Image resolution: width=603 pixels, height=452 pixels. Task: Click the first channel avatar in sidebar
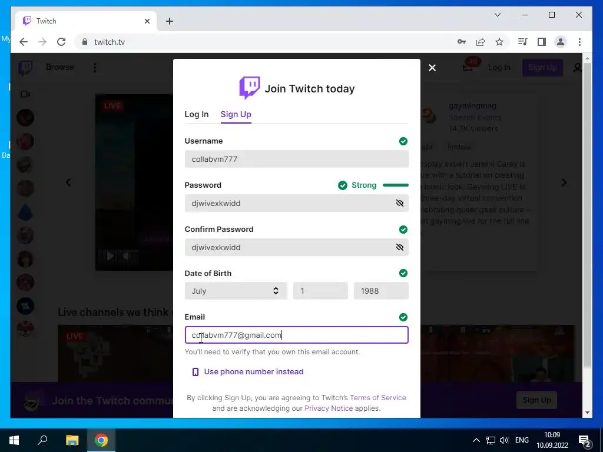coord(25,118)
